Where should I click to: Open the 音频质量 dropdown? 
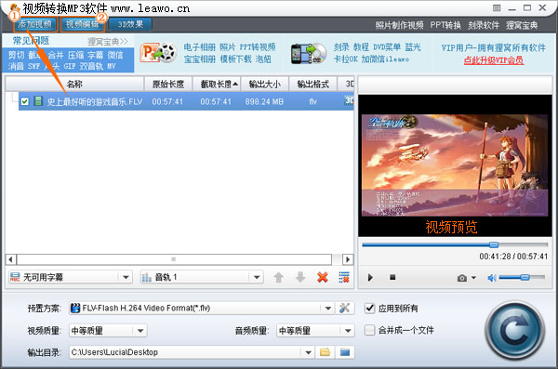pos(315,331)
